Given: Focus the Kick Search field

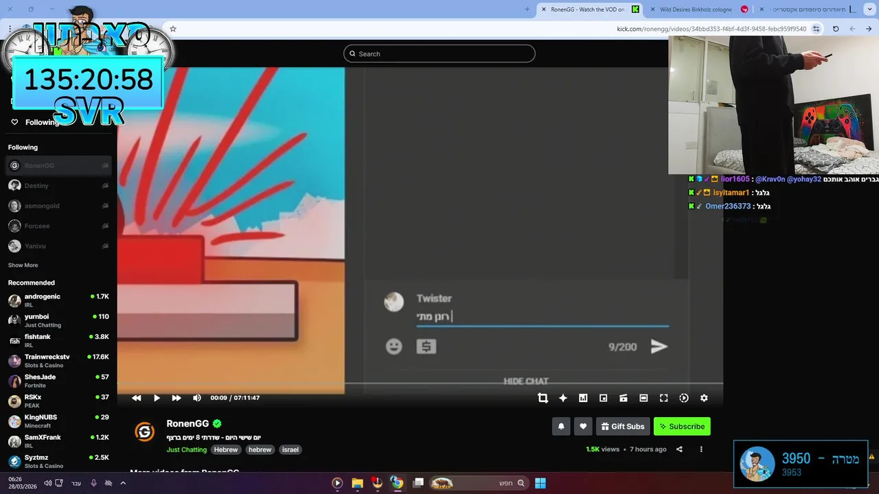Looking at the screenshot, I should click(x=439, y=54).
